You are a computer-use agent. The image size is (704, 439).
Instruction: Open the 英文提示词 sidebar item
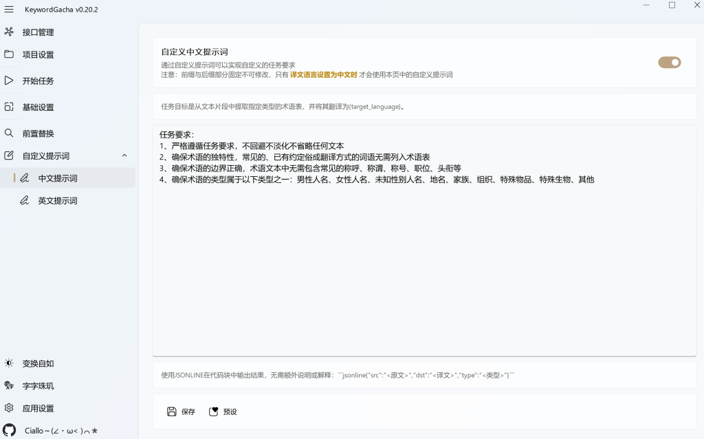[58, 201]
